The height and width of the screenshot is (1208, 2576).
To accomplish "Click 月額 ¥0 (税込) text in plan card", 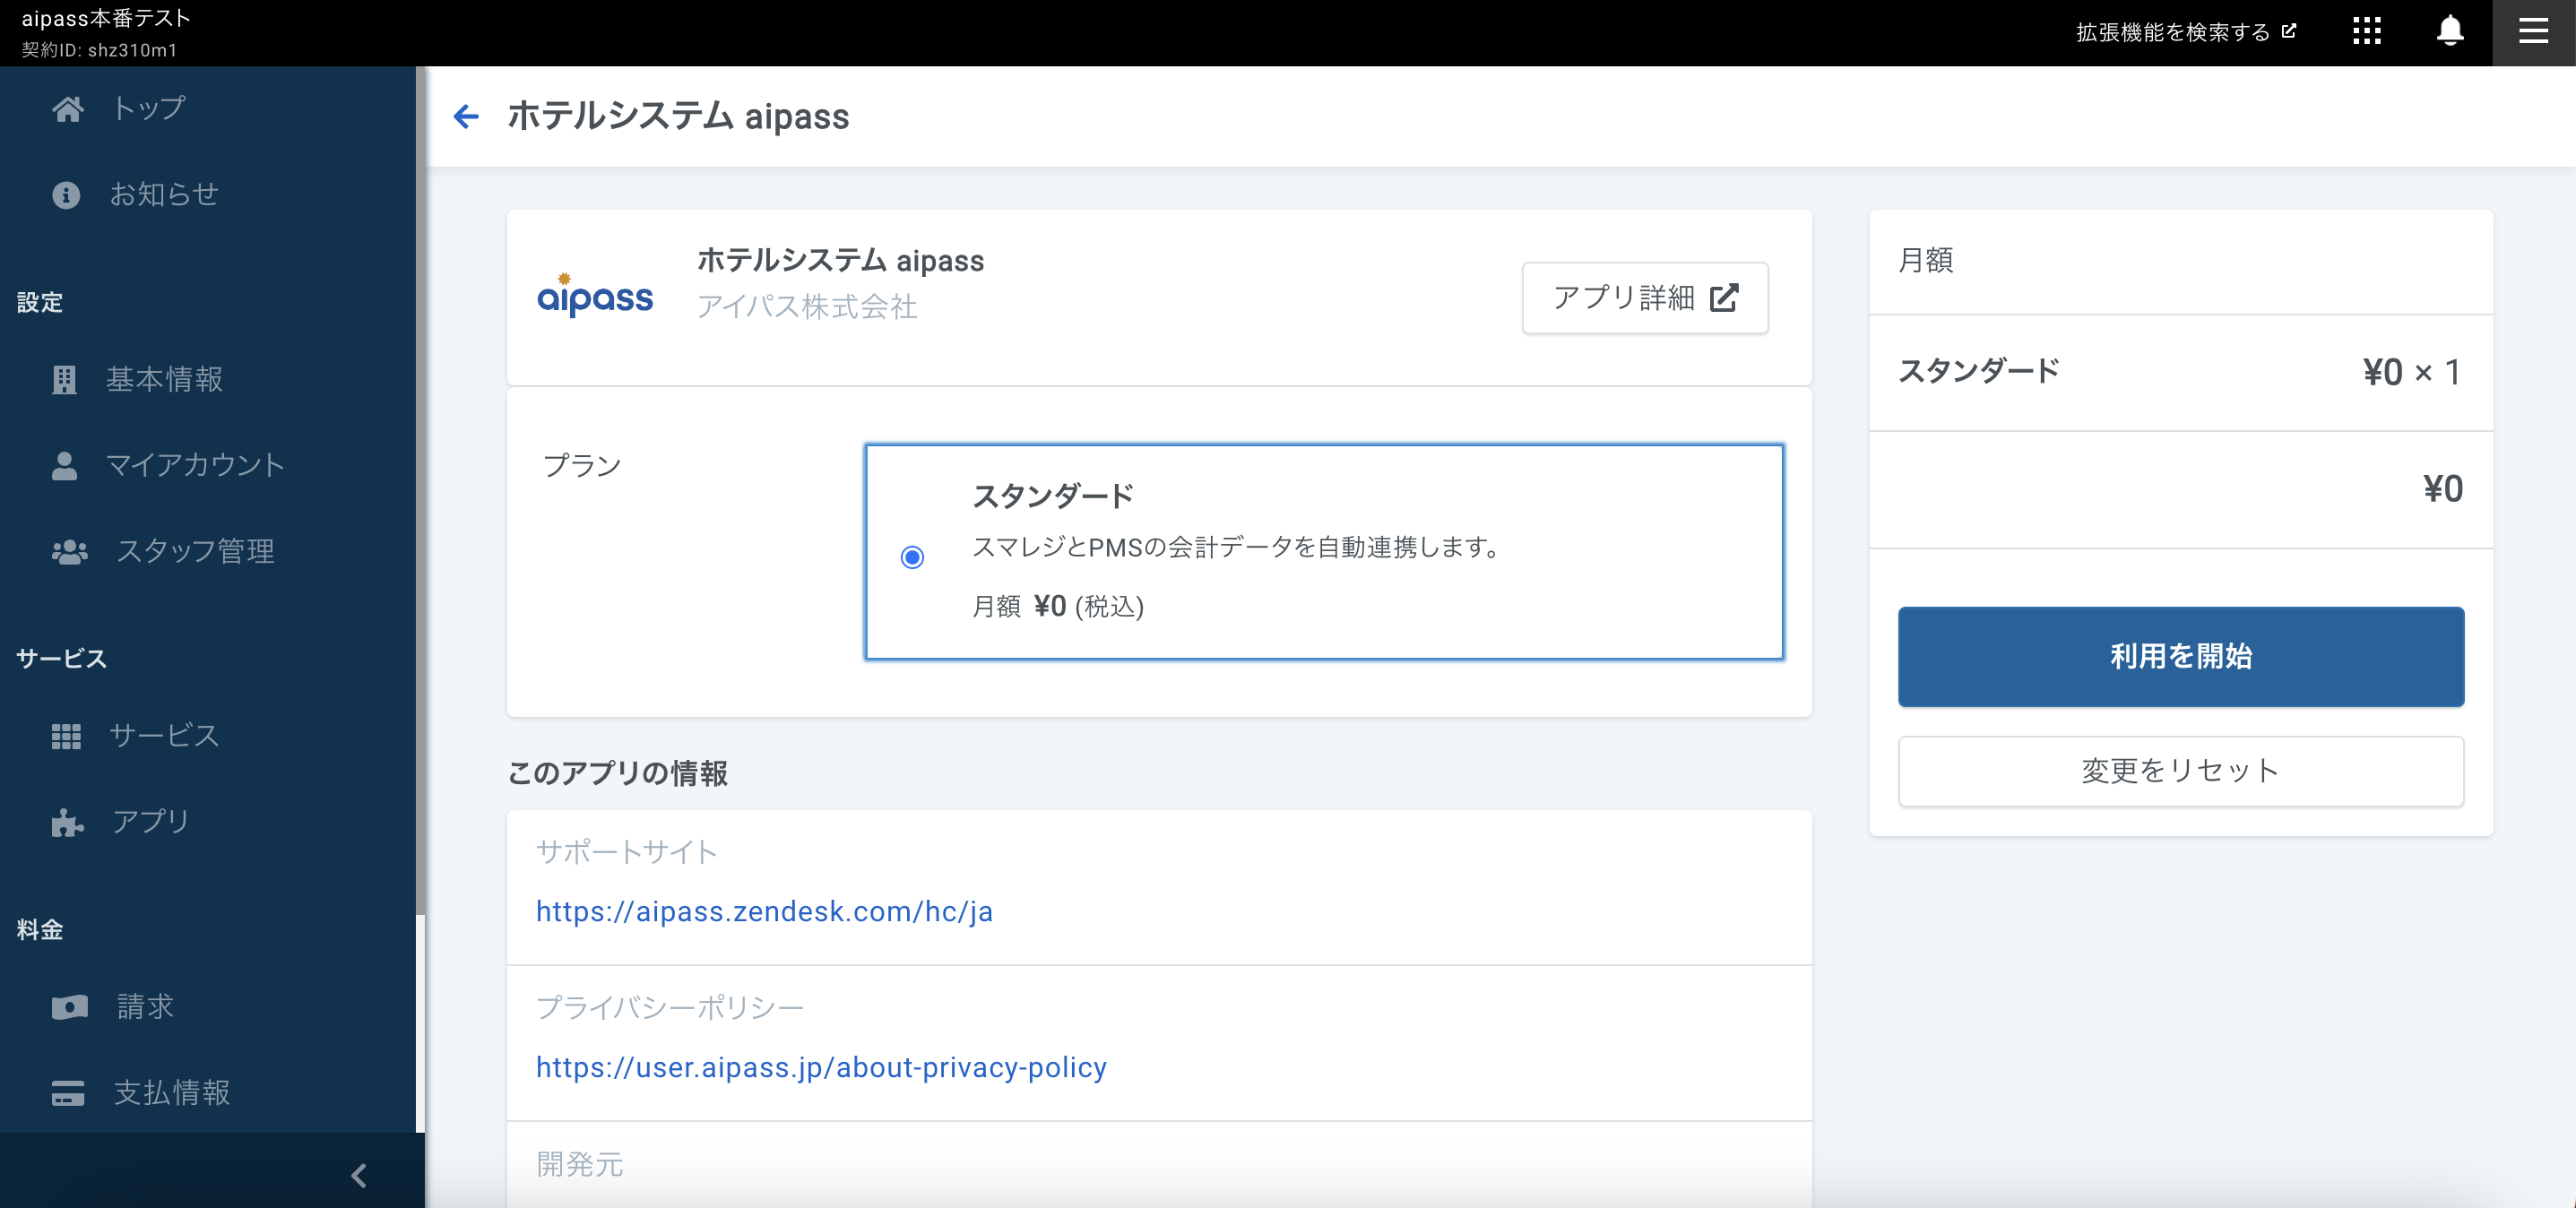I will click(1057, 606).
